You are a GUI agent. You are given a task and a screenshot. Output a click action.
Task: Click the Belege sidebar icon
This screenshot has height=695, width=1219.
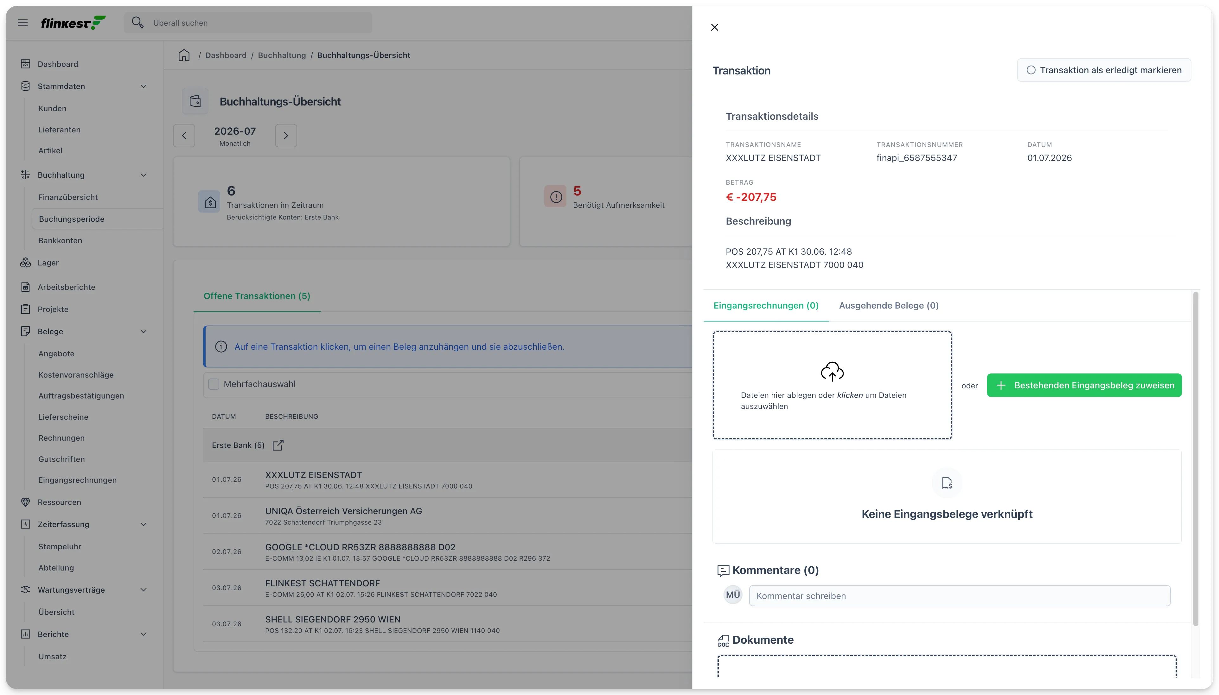click(26, 331)
